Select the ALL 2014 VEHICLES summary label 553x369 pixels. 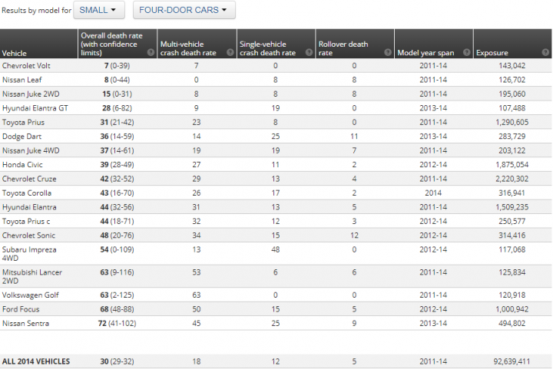pos(36,361)
